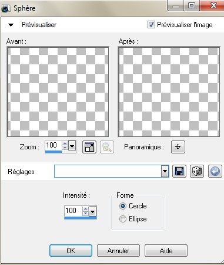Click the Aide button
This screenshot has height=265, width=224.
(x=166, y=251)
